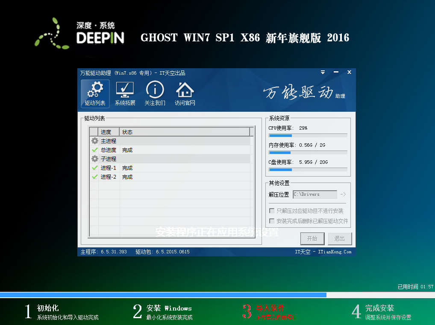The height and width of the screenshot is (325, 435).
Task: 点击访问官网房子图标
Action: 184,90
